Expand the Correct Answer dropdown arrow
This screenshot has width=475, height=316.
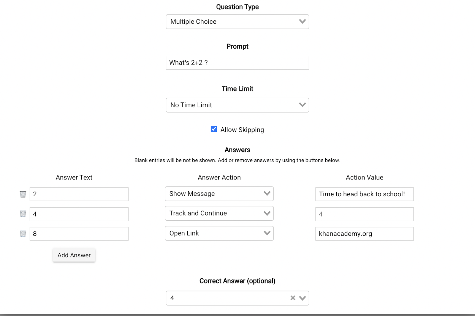pos(303,298)
